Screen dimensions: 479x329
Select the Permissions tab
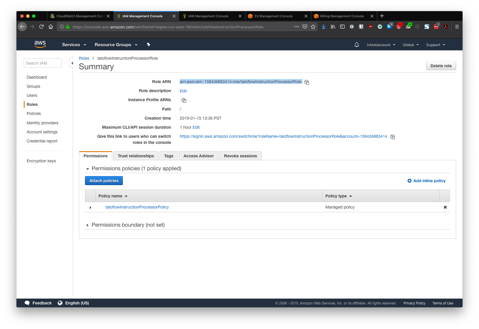tap(96, 156)
